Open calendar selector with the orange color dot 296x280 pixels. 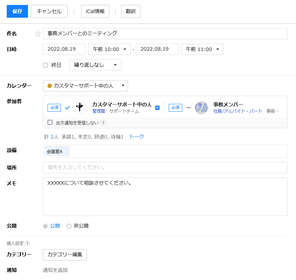pos(85,86)
